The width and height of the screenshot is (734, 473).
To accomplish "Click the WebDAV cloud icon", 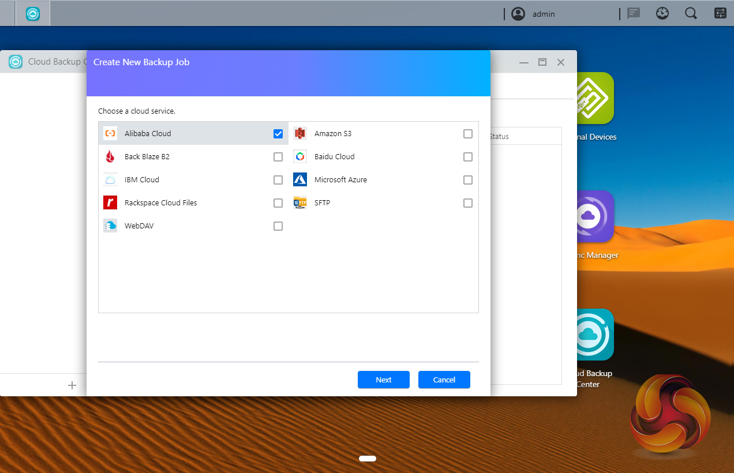I will click(110, 226).
